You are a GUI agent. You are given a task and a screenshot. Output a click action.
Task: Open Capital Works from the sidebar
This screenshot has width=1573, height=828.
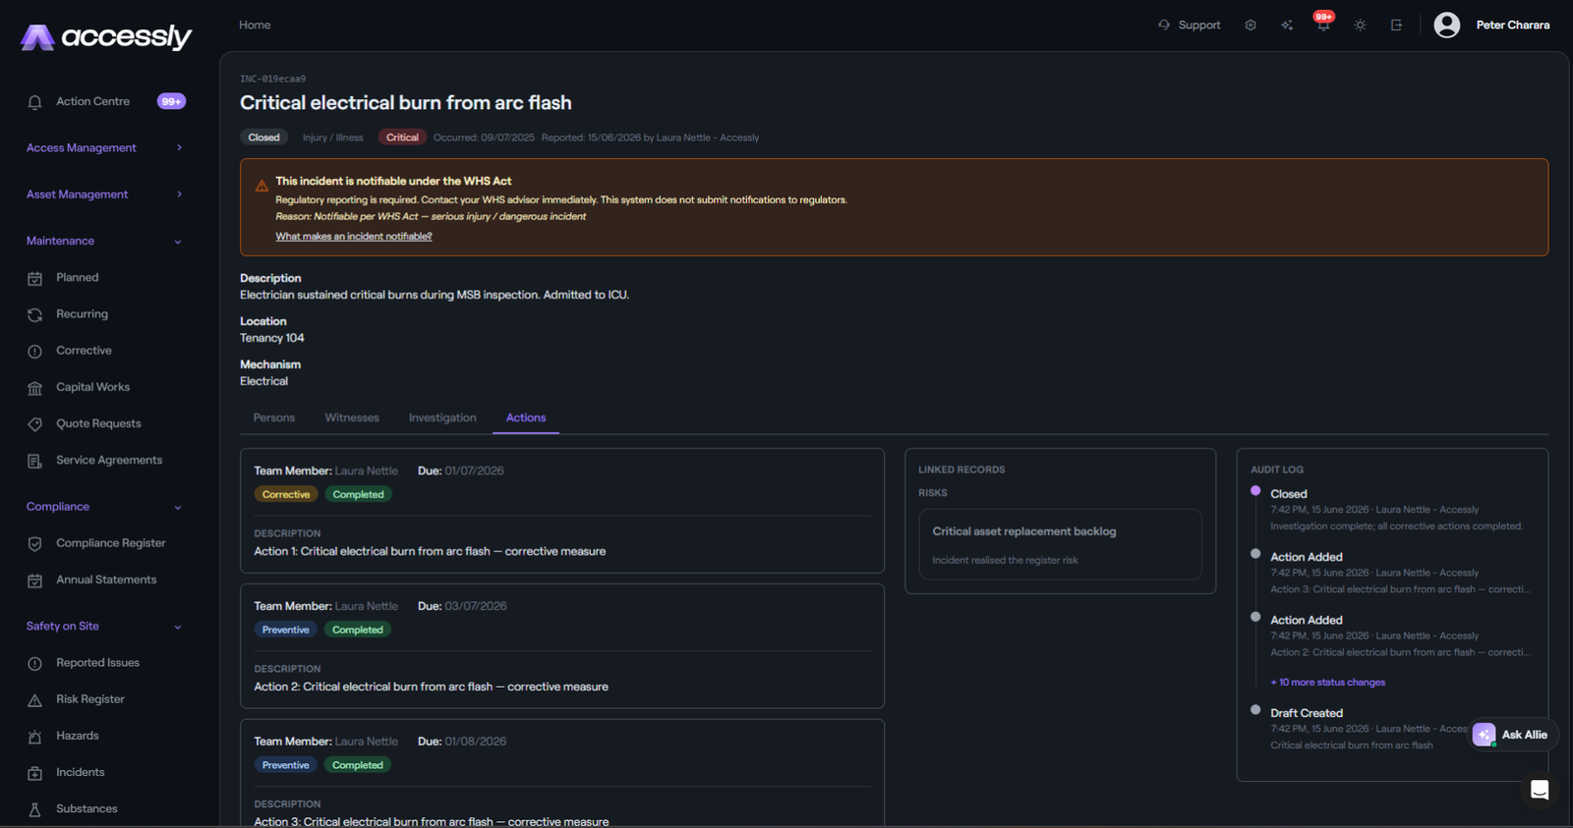[x=92, y=387]
